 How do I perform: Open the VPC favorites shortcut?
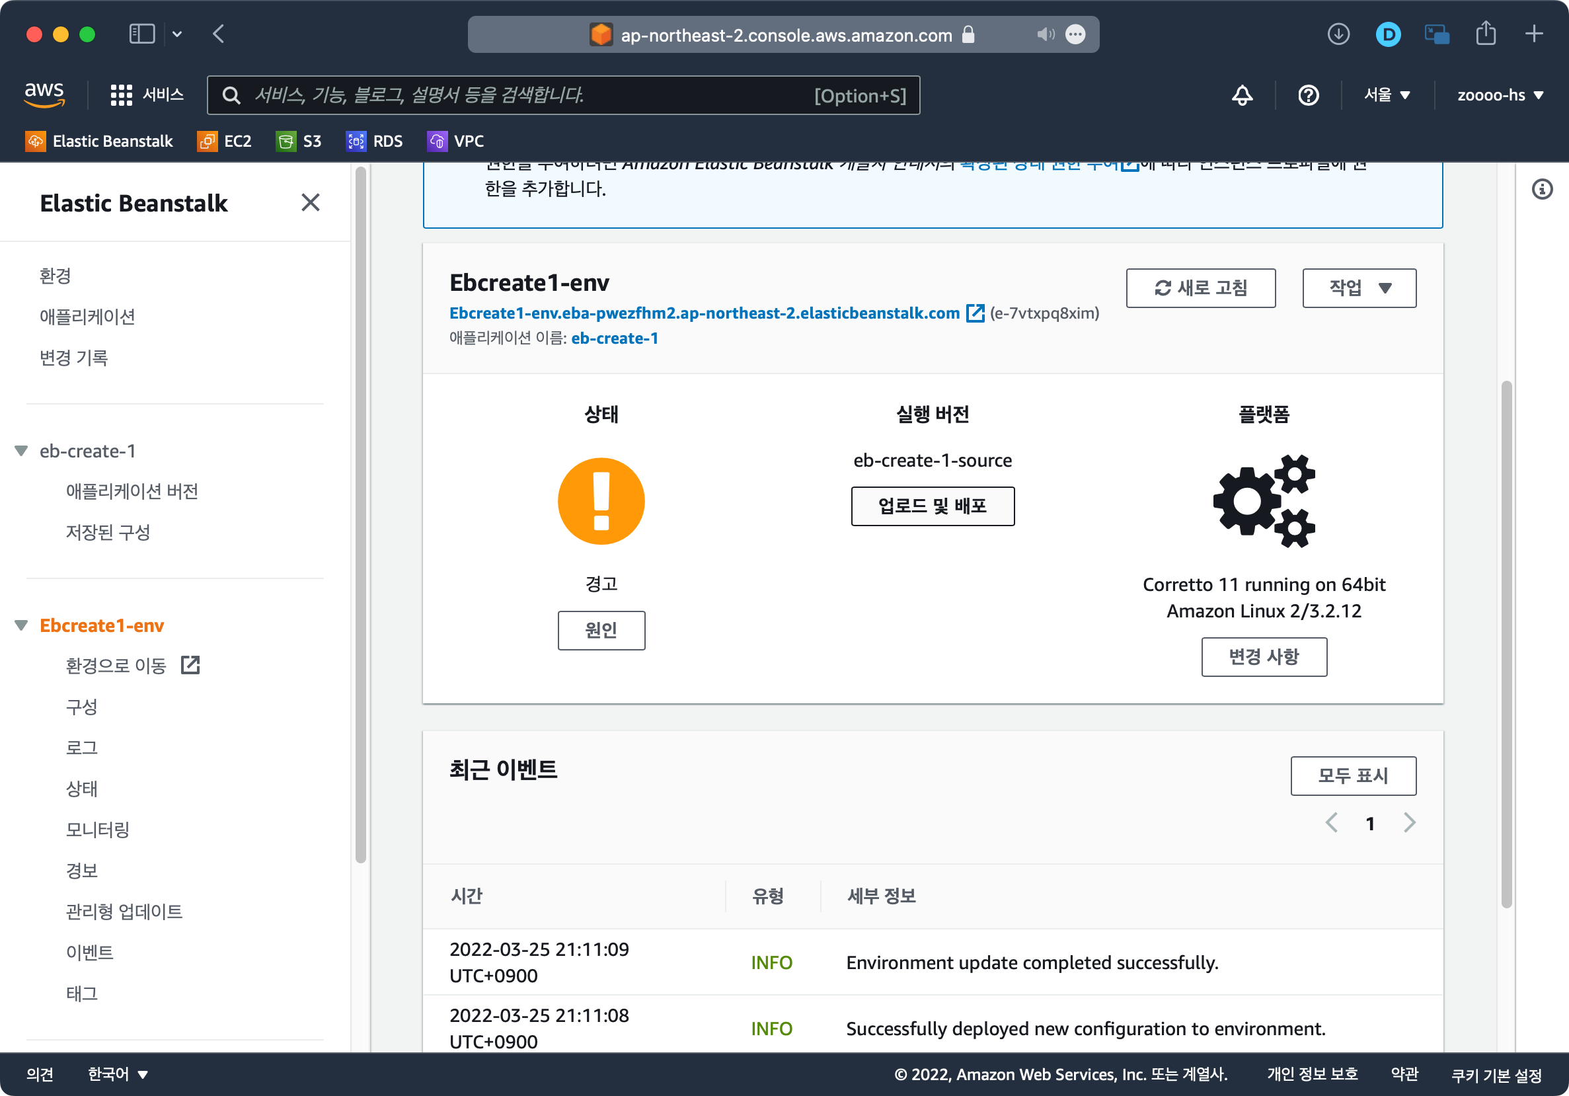click(x=455, y=141)
